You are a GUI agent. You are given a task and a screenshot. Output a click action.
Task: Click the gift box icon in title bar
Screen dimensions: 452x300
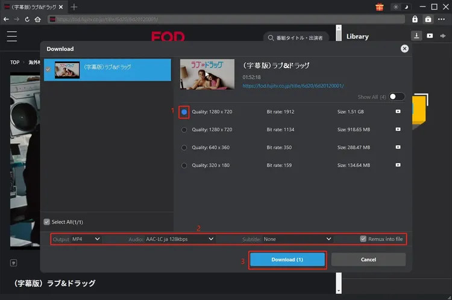pos(379,7)
